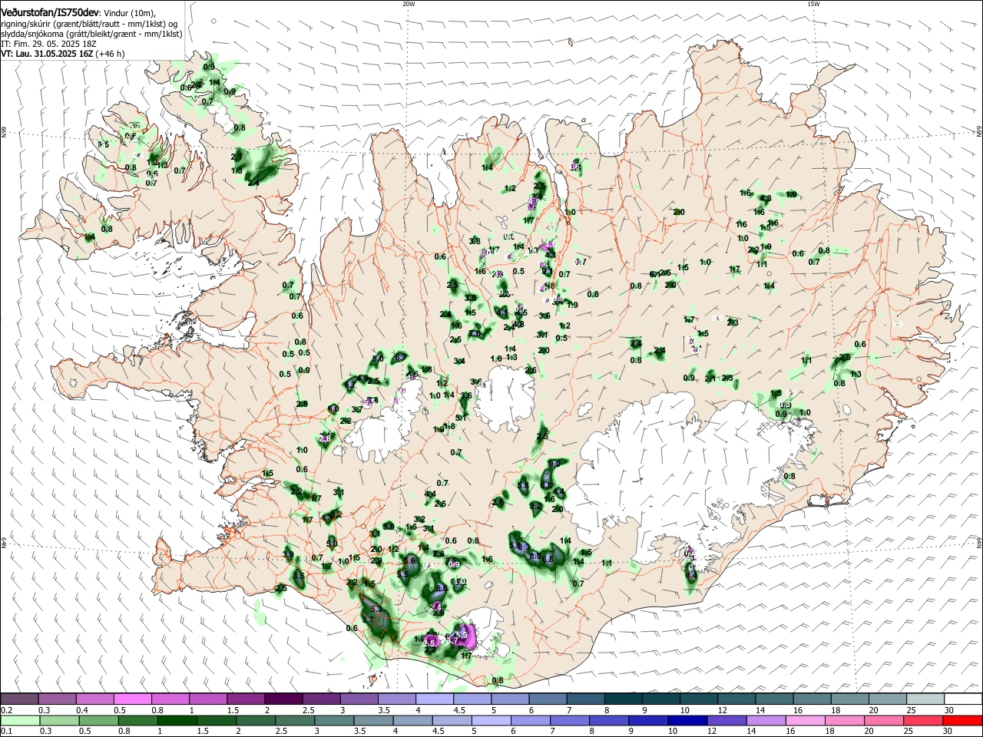Pick the white 30 snow swatch
Screen dimensions: 983x737
pyautogui.click(x=963, y=699)
